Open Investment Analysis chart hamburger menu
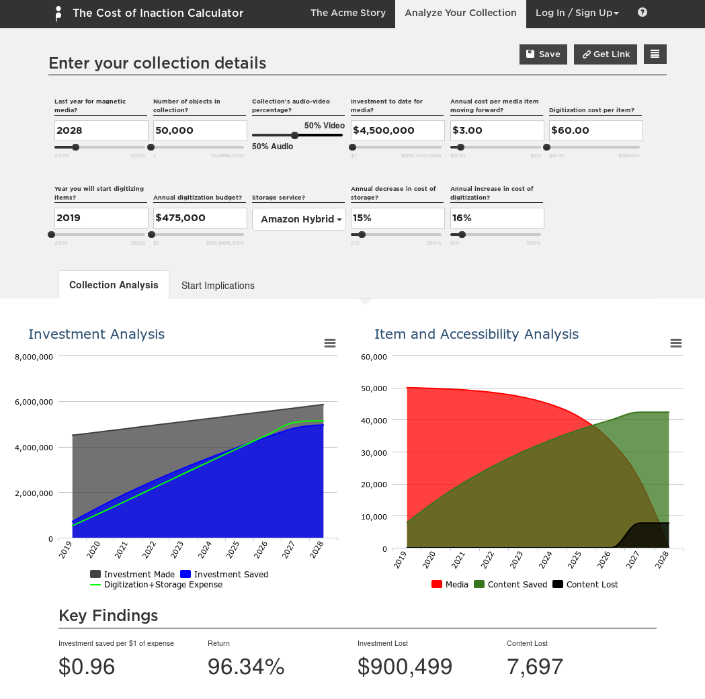705x699 pixels. pyautogui.click(x=330, y=343)
